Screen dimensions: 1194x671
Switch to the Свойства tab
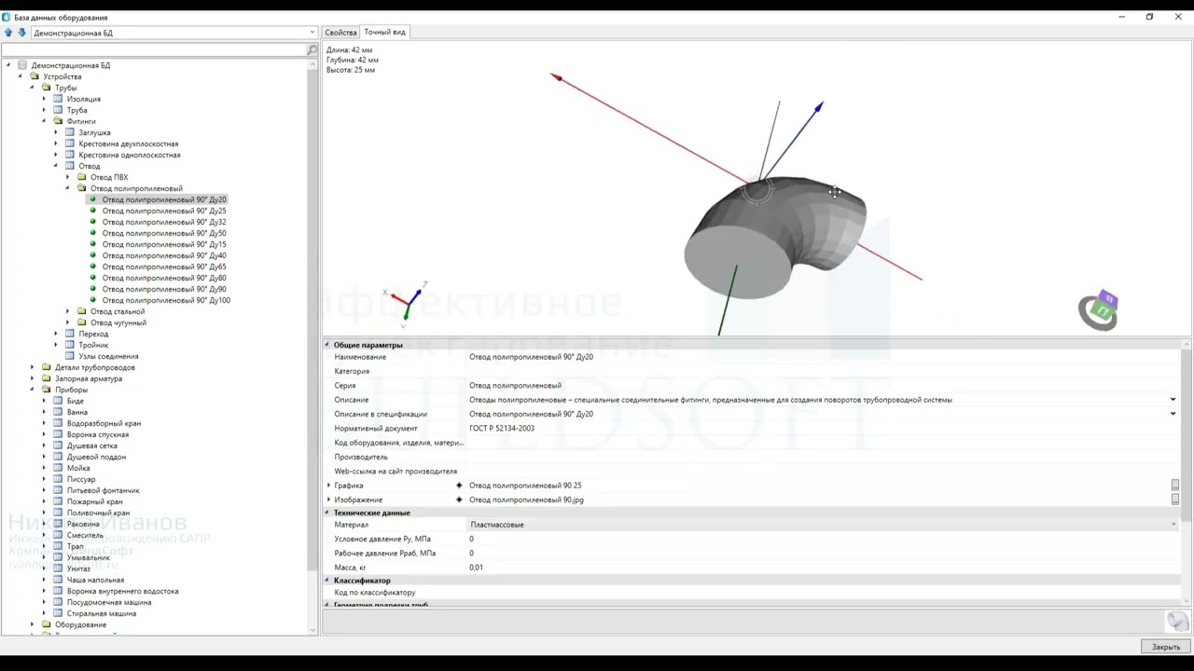click(340, 33)
